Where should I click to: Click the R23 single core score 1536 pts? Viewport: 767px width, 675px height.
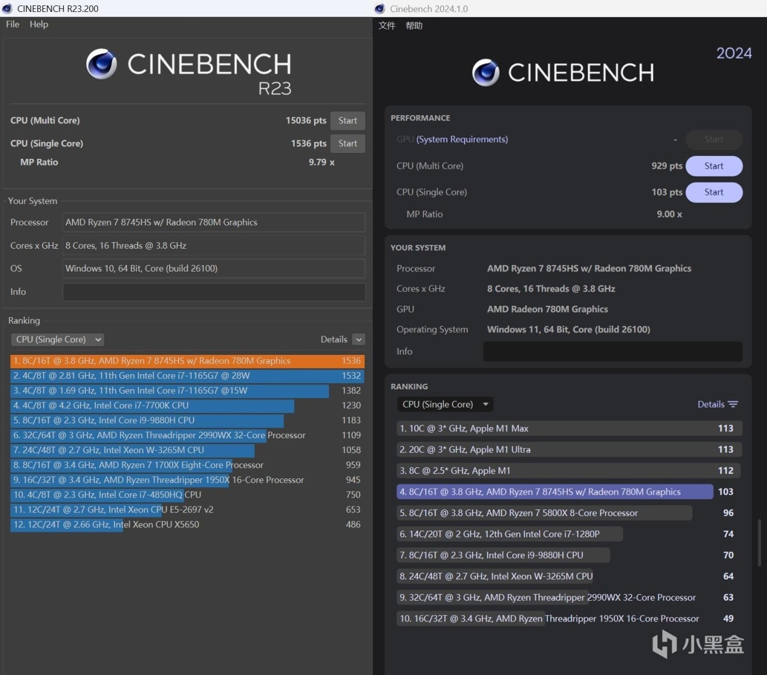(309, 143)
